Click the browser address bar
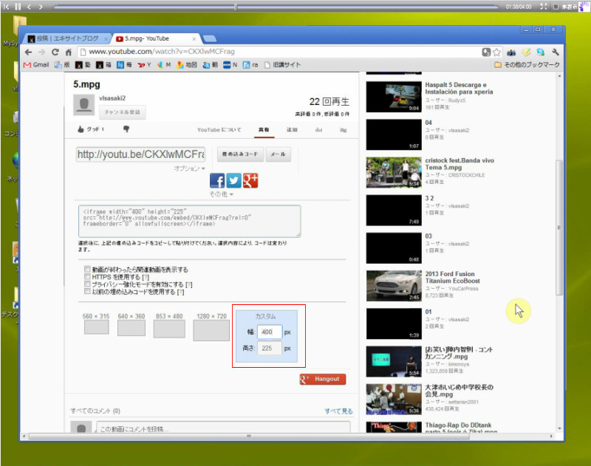 (281, 52)
